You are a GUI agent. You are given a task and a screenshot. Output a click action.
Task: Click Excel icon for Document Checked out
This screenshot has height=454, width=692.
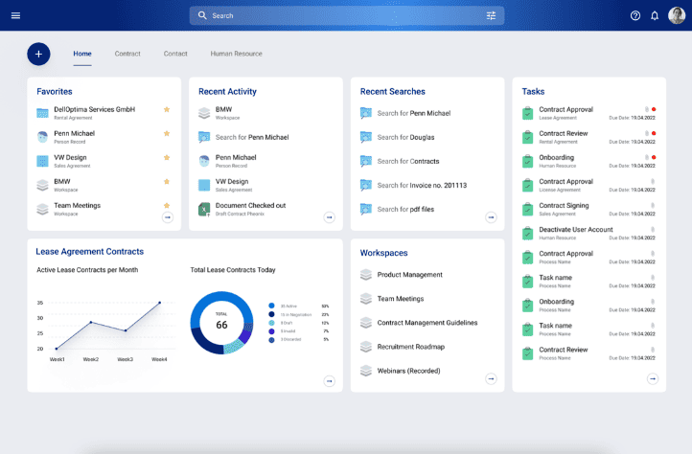click(204, 209)
